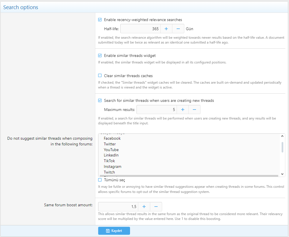
Task: Check the Tümünü seç checkbox
Action: click(100, 180)
